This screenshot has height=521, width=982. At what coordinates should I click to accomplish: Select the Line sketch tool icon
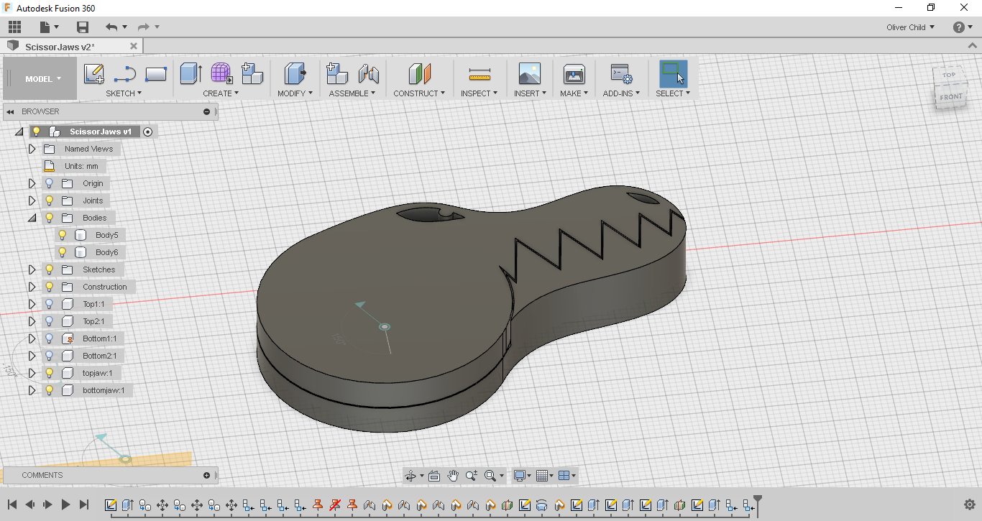[125, 74]
